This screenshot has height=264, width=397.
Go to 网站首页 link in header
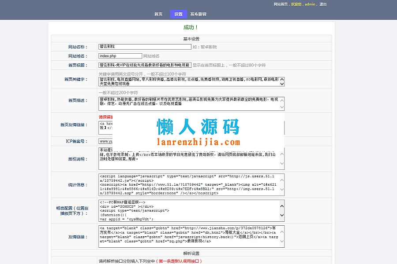pyautogui.click(x=281, y=4)
